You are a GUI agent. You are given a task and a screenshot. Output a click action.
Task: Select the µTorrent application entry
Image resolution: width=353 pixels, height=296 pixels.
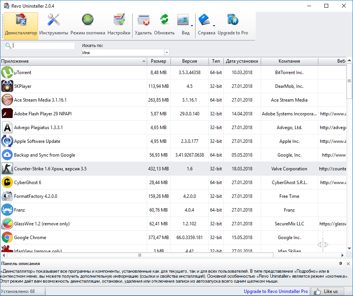click(23, 73)
